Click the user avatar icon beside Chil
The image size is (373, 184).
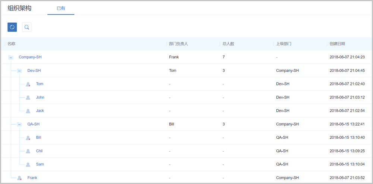(x=28, y=151)
